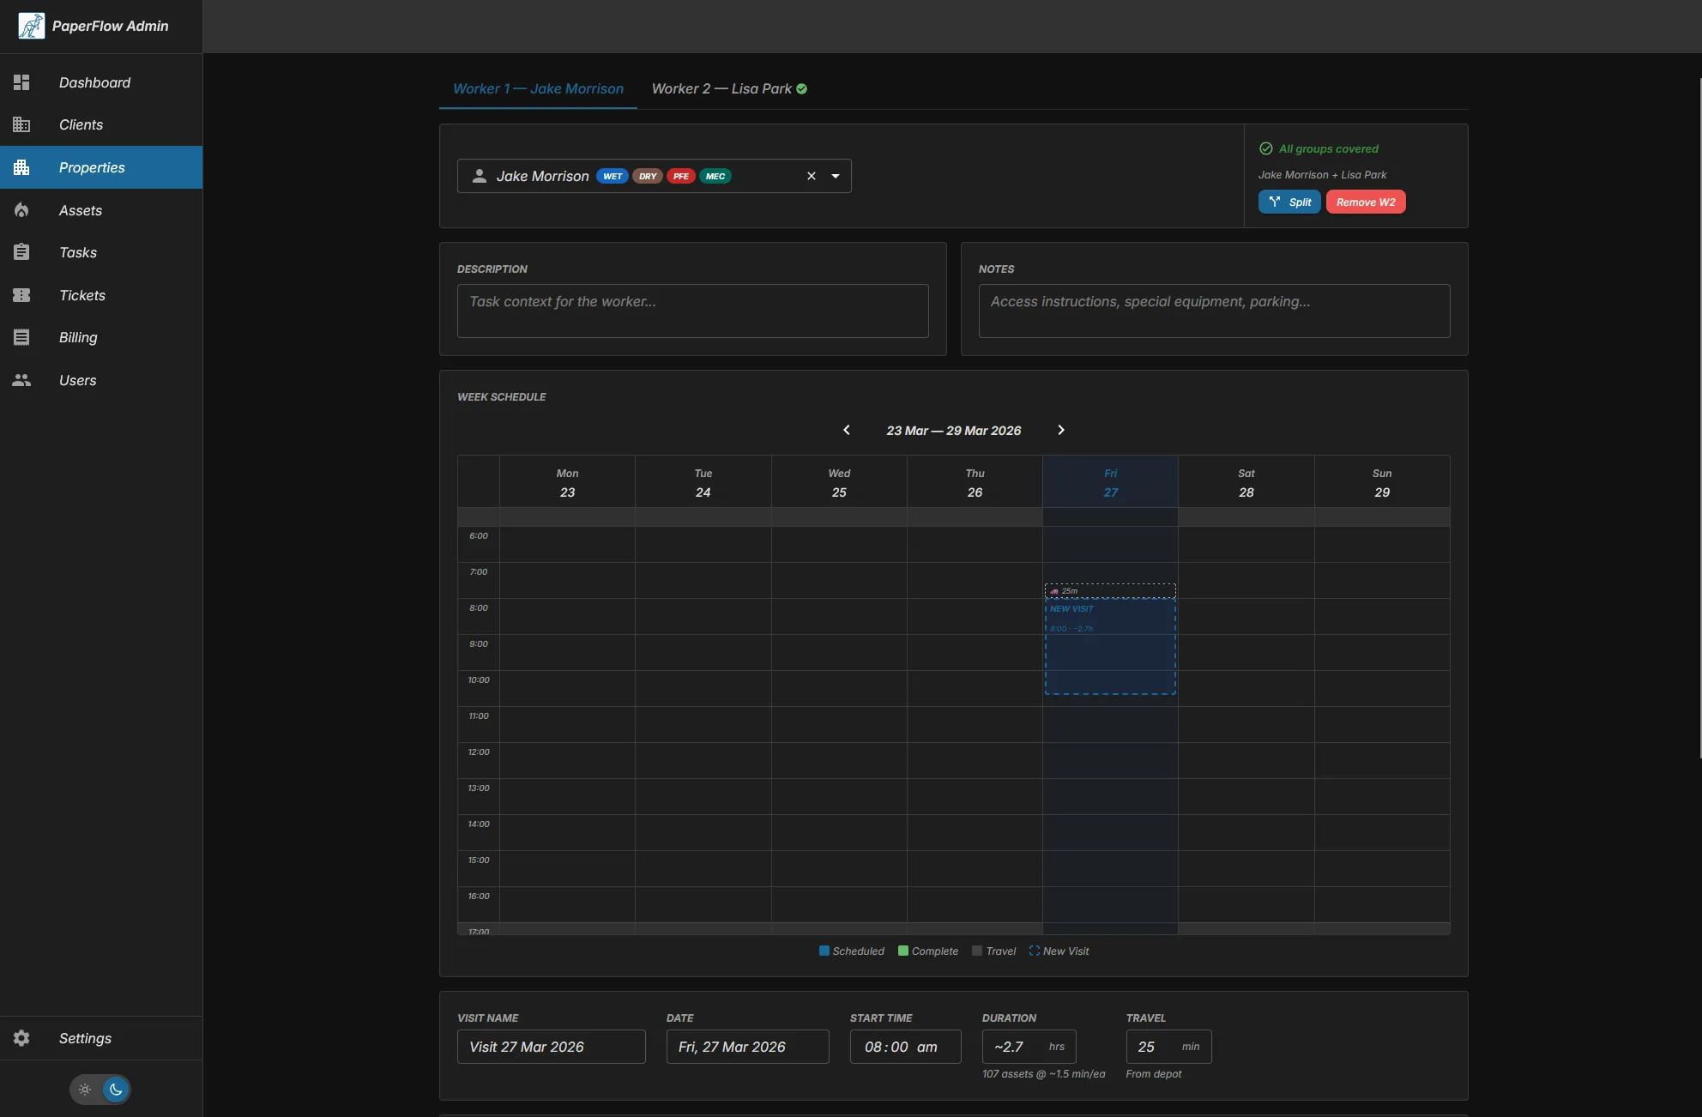
Task: Click the Tasks clipboard icon
Action: click(x=21, y=251)
